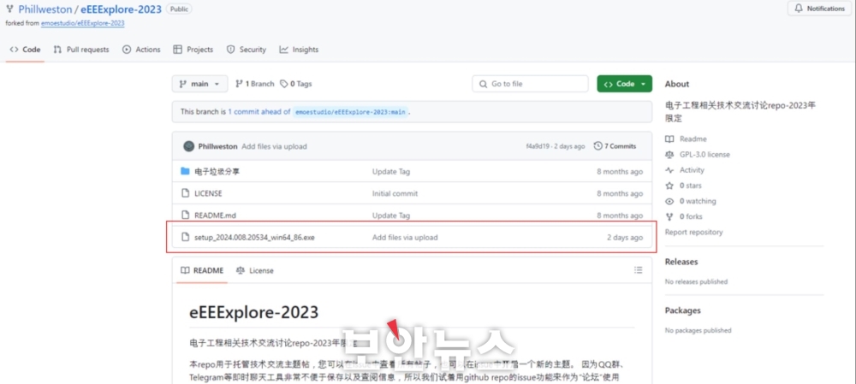Click the blue folder icon of 电子垃圾分享
Screen dimensions: 856x384
coord(185,171)
